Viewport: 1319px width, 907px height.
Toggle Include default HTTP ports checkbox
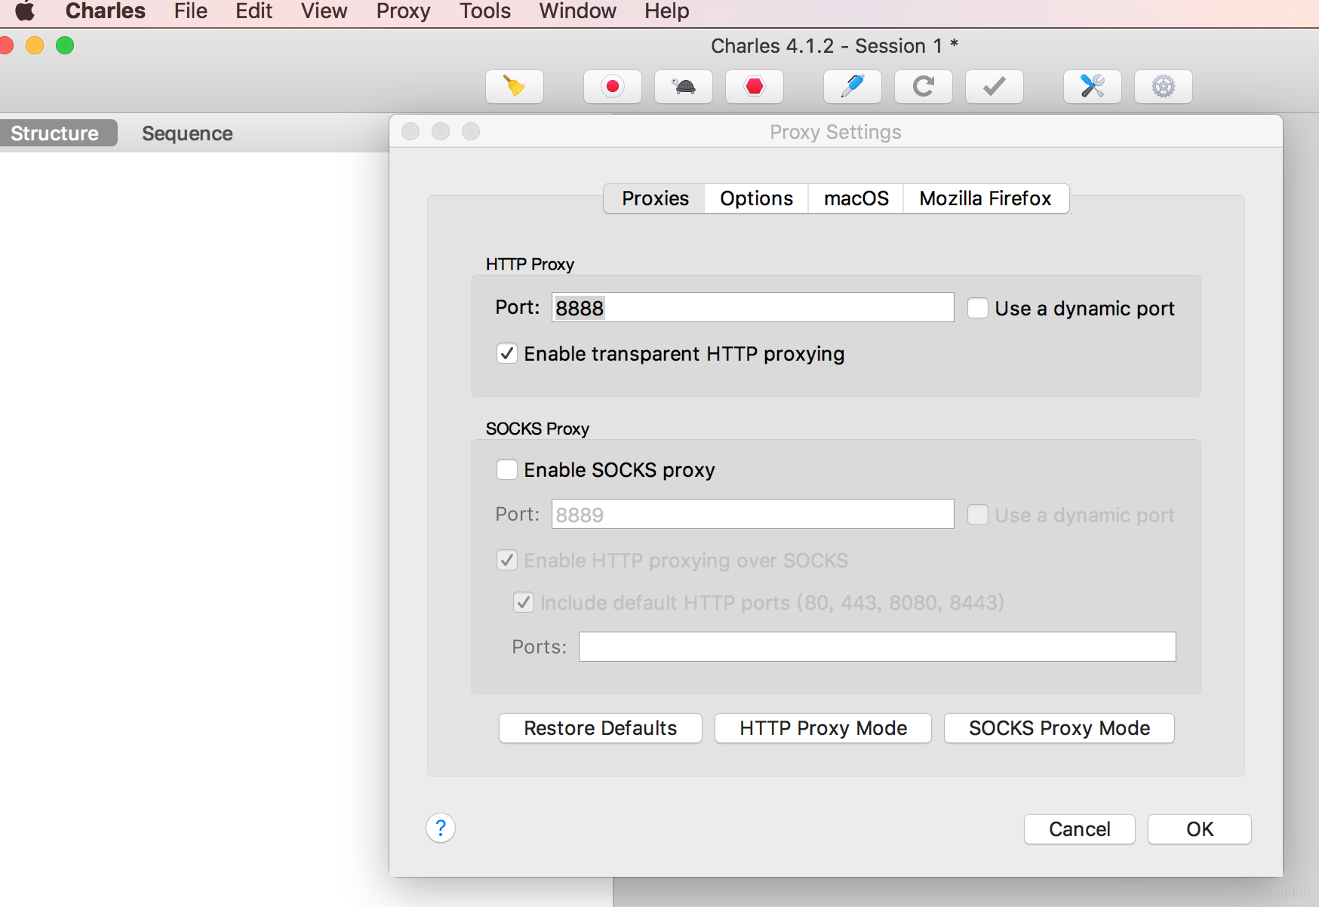[x=524, y=602]
